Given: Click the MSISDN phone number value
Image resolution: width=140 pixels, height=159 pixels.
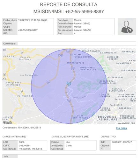Looking at the screenshot, I should pos(28,30).
